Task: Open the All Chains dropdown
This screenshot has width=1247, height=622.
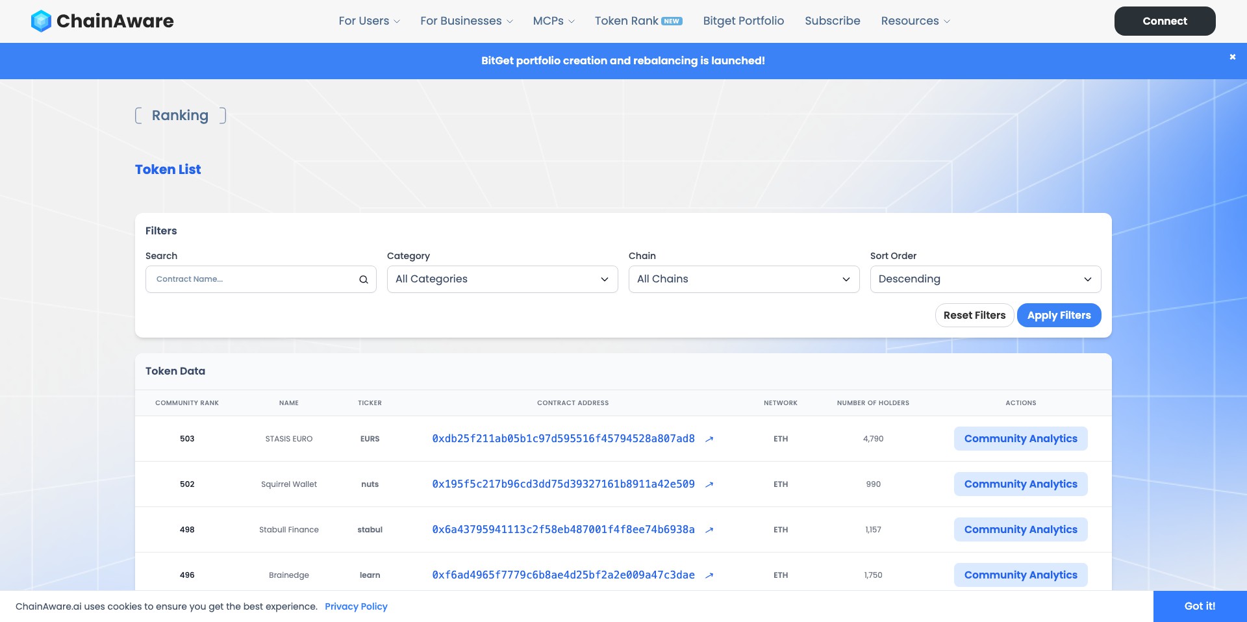Action: [x=744, y=279]
